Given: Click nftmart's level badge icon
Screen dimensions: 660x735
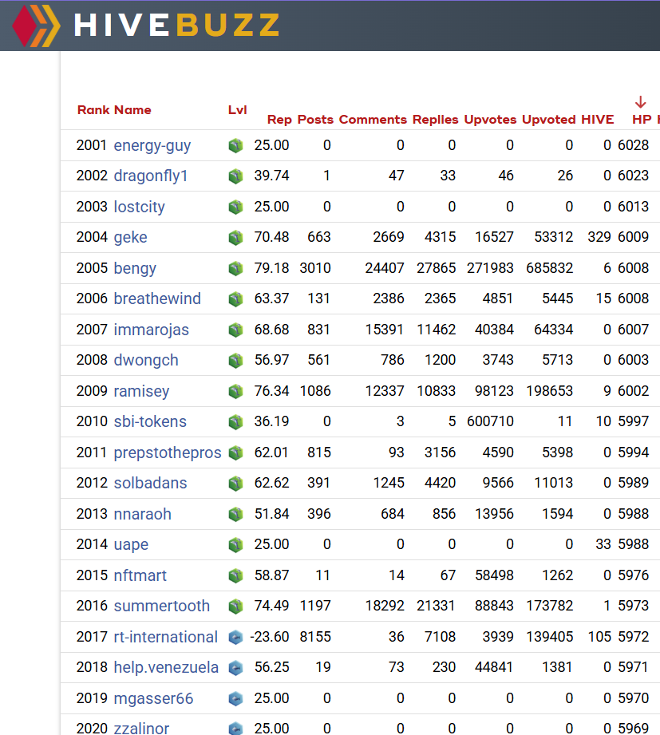Looking at the screenshot, I should click(x=235, y=575).
